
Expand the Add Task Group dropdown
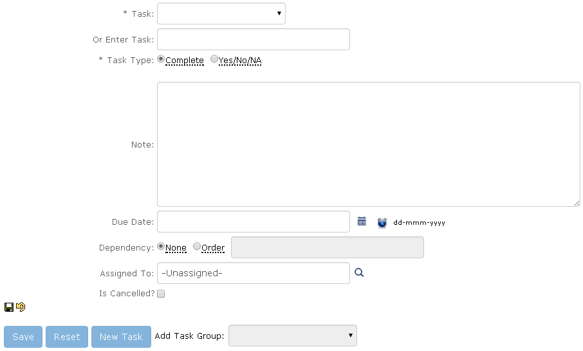[x=292, y=336]
